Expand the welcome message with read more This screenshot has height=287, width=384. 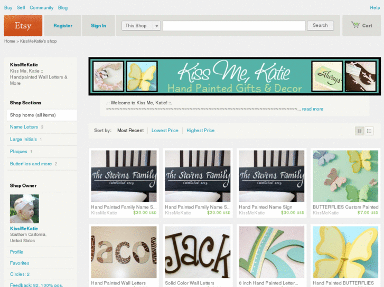313,109
